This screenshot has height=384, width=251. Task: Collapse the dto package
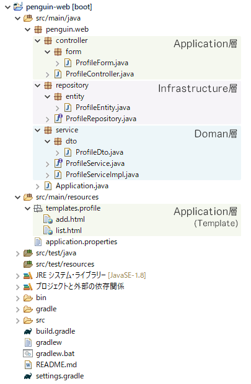[48, 141]
